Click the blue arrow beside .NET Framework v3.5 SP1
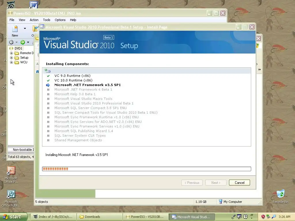 coord(48,85)
